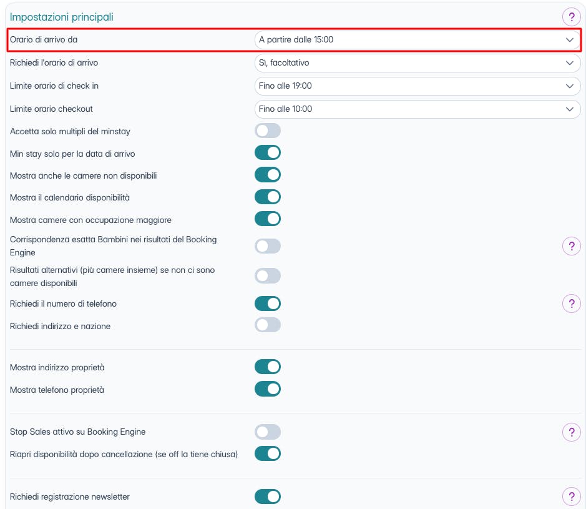Open Limite orario di check in dropdown
Screen dimensions: 586x509
coord(417,86)
